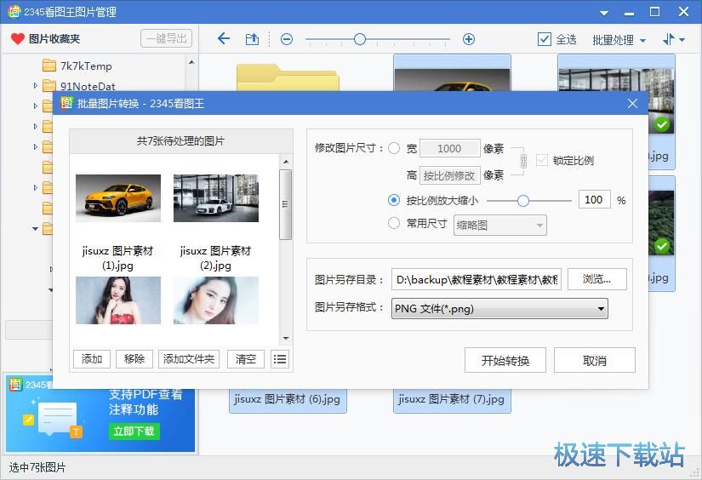Viewport: 702px width, 480px height.
Task: Select white car thumbnail jisuxz (2).jpg
Action: click(x=216, y=198)
